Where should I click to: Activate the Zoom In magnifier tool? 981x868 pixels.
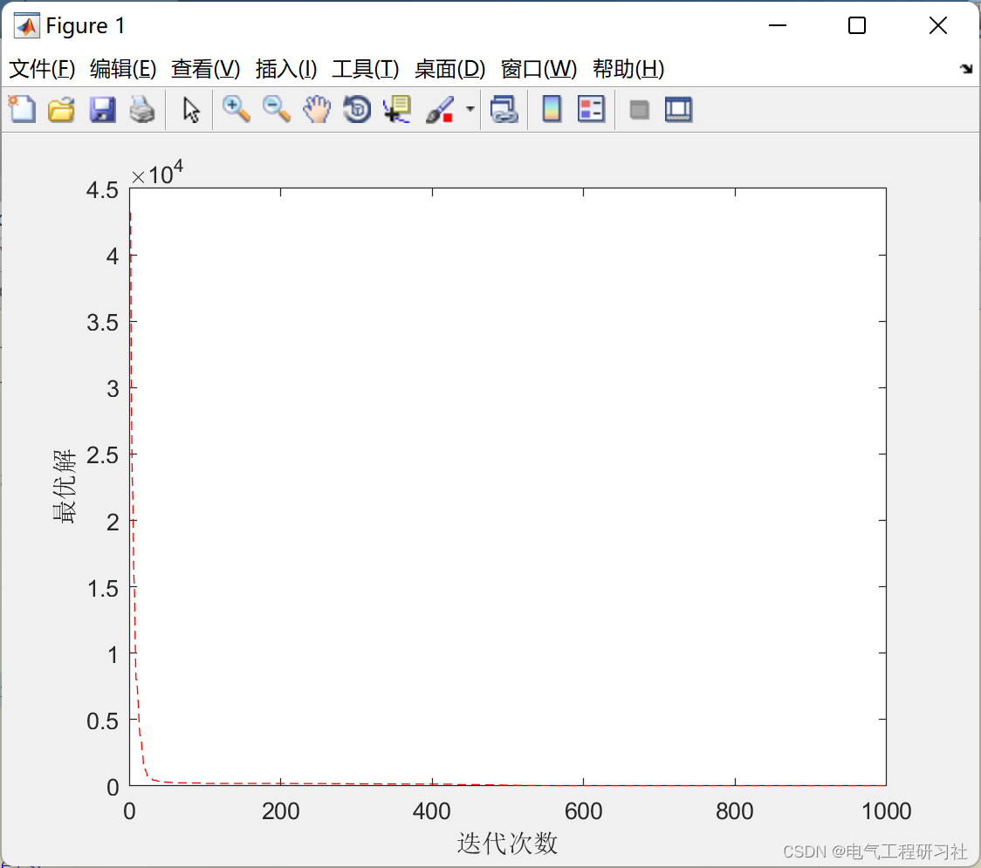(237, 109)
